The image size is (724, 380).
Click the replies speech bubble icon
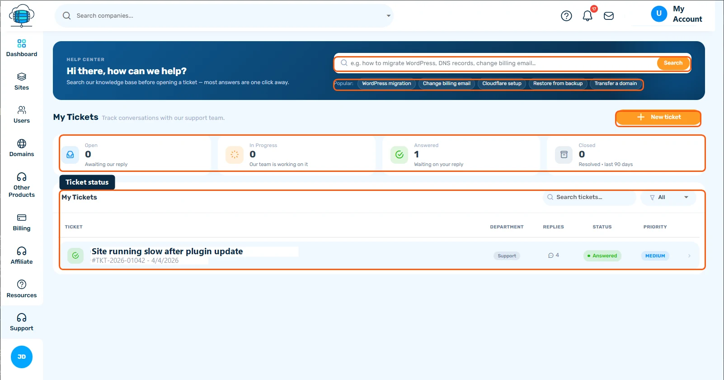point(551,256)
